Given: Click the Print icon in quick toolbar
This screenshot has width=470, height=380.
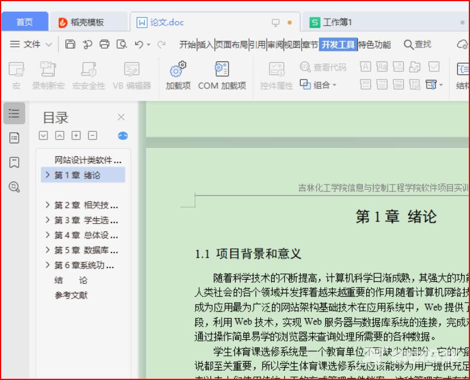Looking at the screenshot, I should pyautogui.click(x=104, y=44).
